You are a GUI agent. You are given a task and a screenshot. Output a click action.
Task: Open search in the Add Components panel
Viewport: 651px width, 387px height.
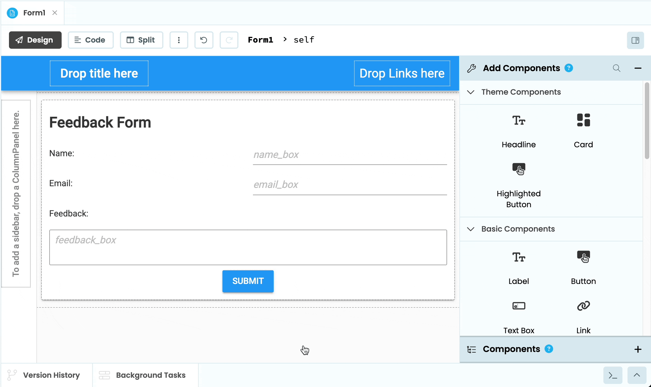[x=617, y=68]
